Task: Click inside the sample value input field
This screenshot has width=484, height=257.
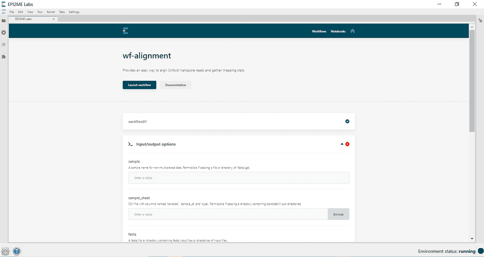Action: pos(238,177)
